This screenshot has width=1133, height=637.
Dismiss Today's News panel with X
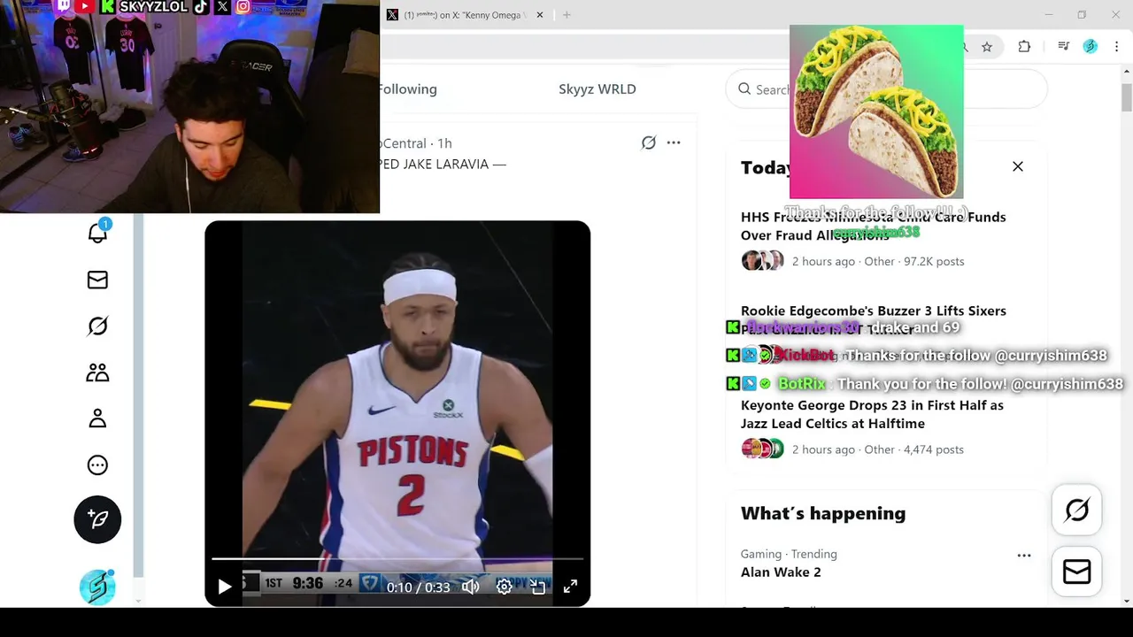pos(1018,166)
